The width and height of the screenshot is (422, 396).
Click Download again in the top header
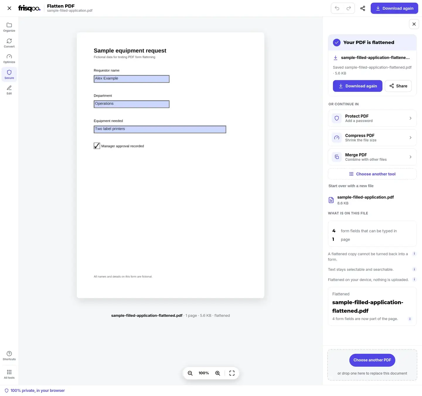tap(394, 8)
